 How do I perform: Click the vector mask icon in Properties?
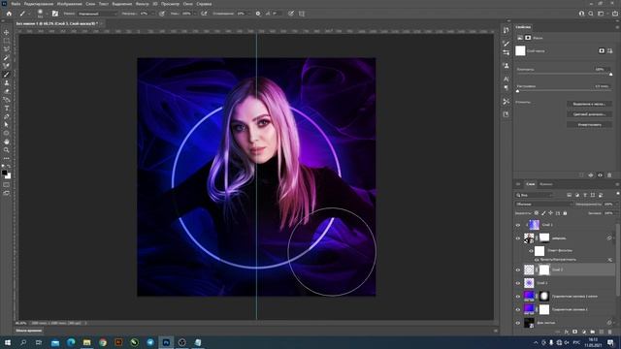click(610, 50)
